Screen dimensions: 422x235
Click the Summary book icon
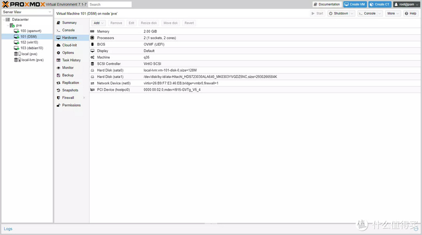(58, 23)
